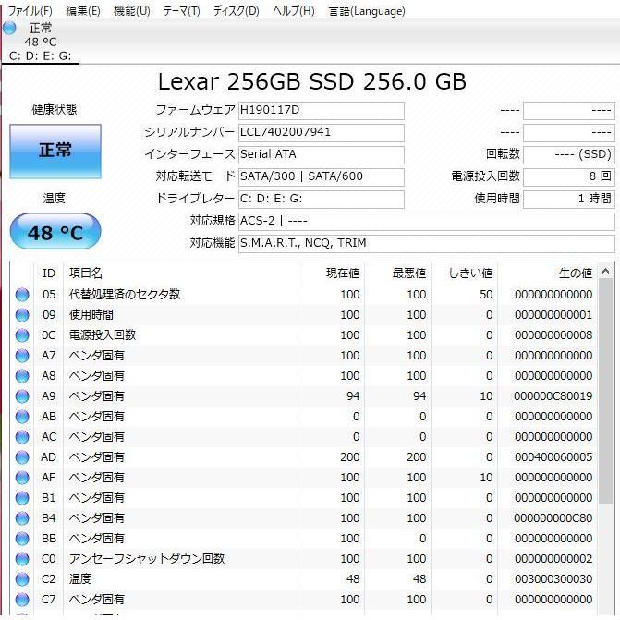Click the 対応規格 field ACS-2
620x620 pixels.
427,222
